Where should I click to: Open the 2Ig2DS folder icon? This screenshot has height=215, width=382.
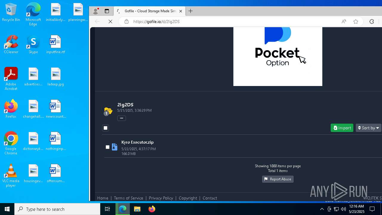(x=108, y=111)
